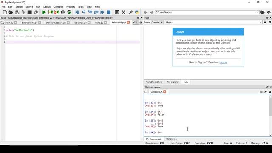
Task: Run the current cell
Action: pos(51,12)
